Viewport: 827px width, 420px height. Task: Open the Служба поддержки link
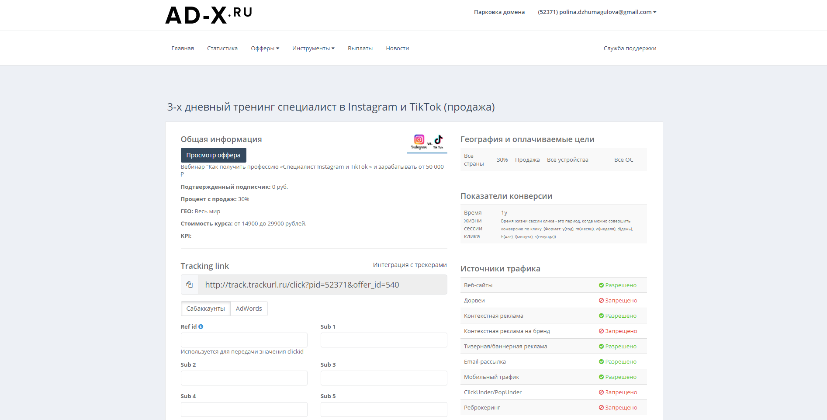(630, 48)
